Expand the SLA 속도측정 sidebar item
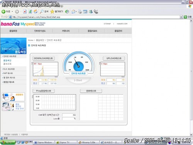Screen dimensions: 193x145 click(8, 69)
